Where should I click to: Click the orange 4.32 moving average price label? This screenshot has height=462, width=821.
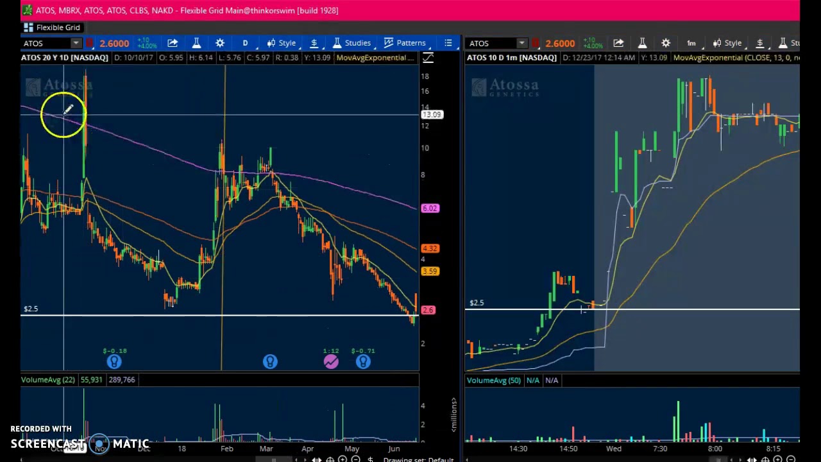[430, 248]
